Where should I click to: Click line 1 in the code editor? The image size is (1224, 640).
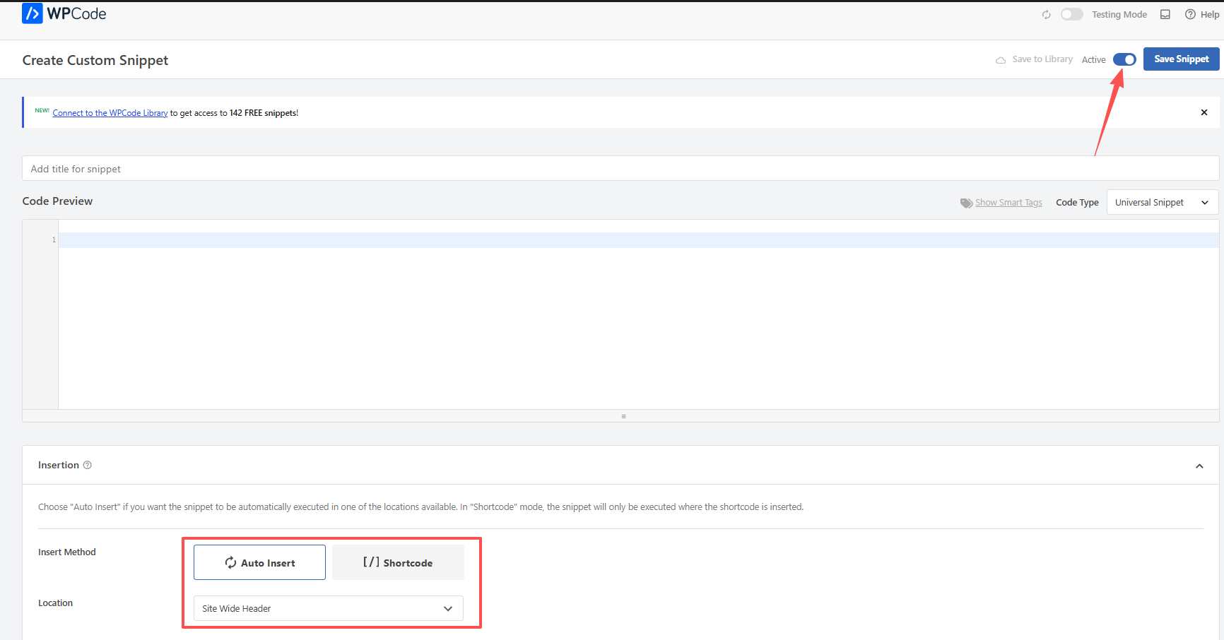[x=638, y=240]
